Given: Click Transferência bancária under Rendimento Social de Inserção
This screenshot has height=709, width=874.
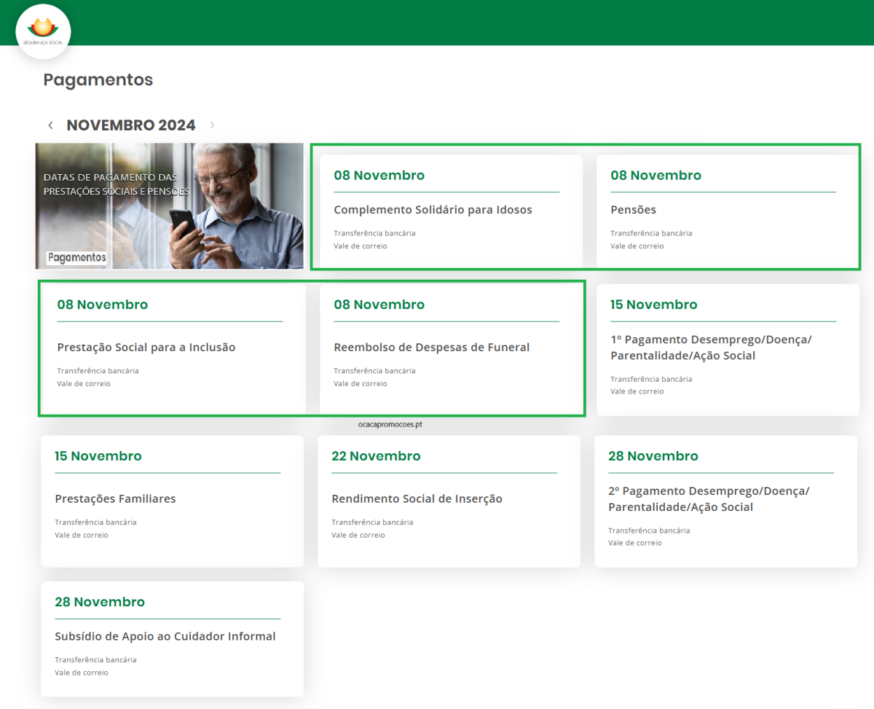Looking at the screenshot, I should 372,522.
